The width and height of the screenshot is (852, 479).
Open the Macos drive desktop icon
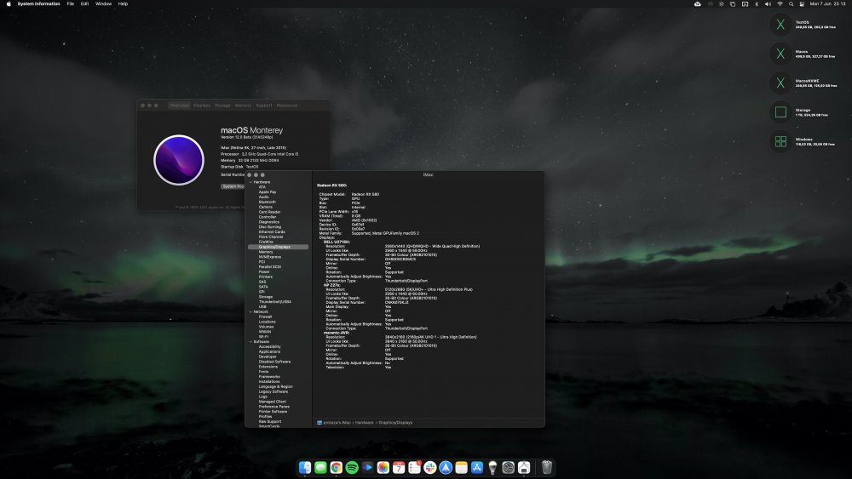[x=780, y=54]
